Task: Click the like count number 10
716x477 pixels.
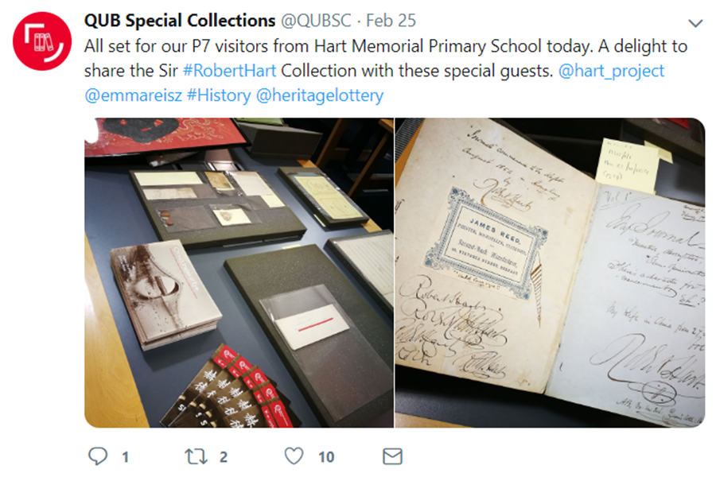Action: [x=326, y=457]
